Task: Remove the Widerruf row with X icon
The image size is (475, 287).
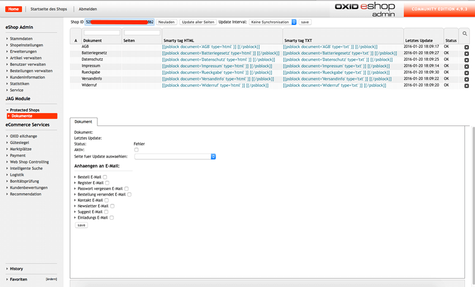Action: pos(467,86)
